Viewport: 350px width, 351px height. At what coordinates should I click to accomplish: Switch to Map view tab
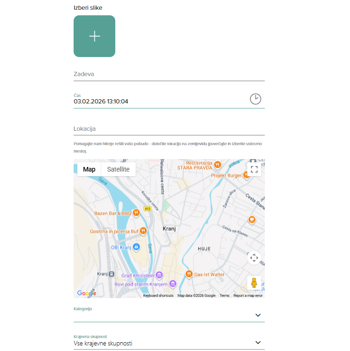tap(89, 169)
